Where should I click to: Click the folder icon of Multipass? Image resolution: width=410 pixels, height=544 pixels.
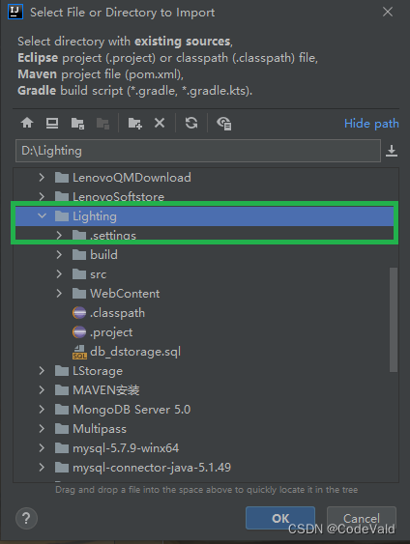coord(62,429)
